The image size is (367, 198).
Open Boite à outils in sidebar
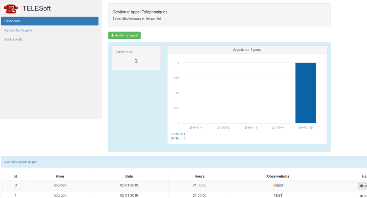tap(13, 39)
